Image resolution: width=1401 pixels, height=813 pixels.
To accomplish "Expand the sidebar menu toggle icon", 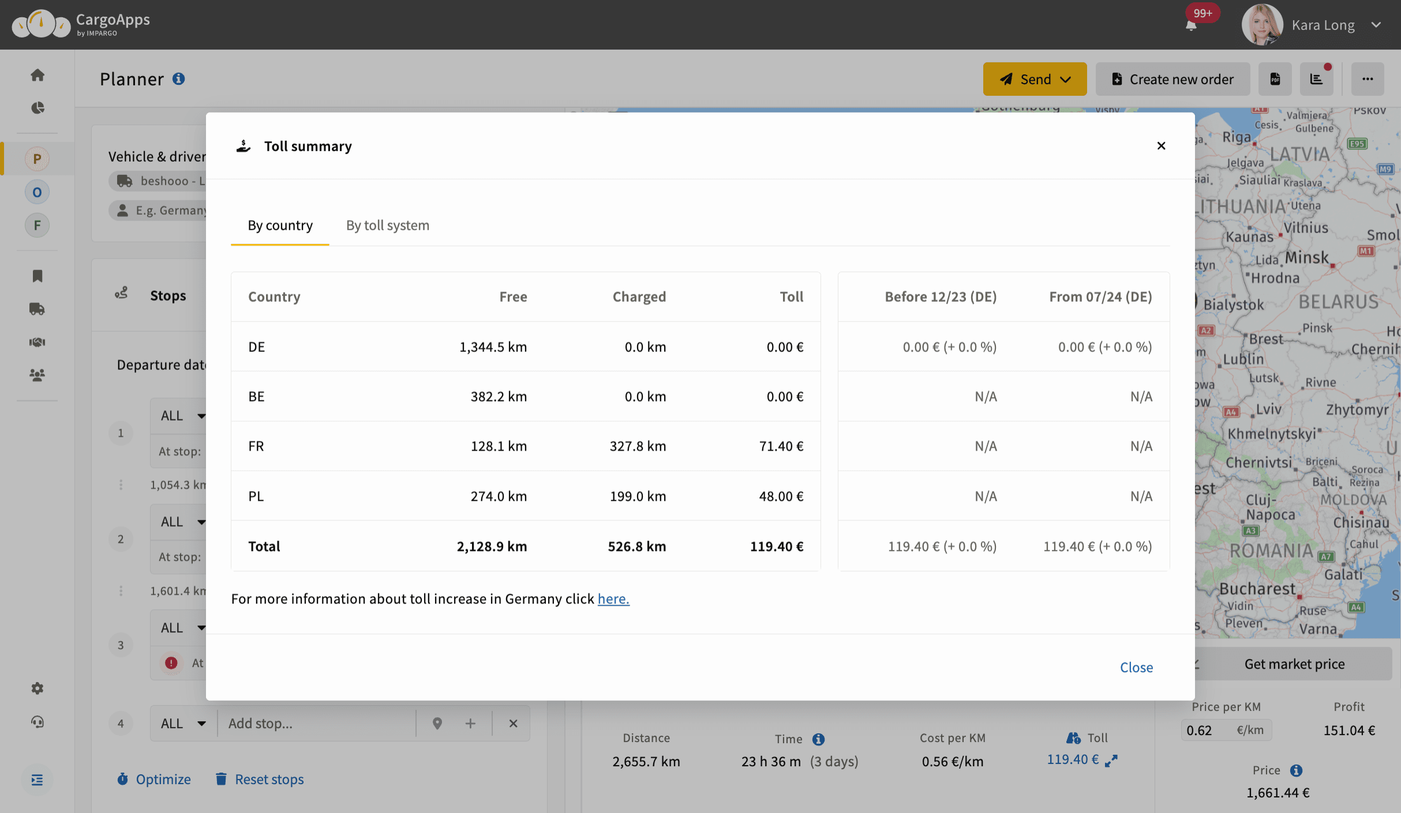I will [x=38, y=780].
